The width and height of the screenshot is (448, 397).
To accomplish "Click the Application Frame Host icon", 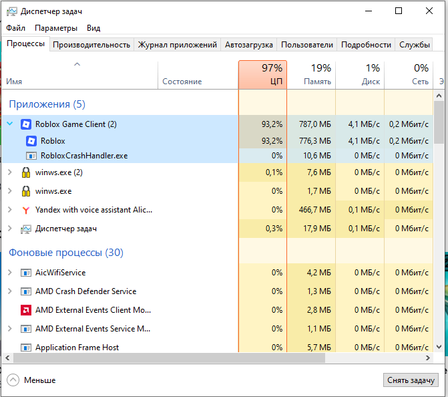I will tap(26, 348).
